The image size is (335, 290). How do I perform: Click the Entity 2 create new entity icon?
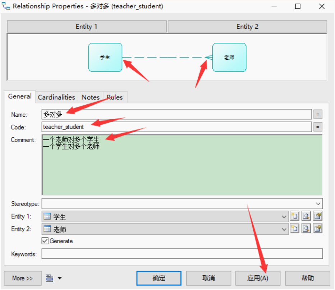click(x=295, y=229)
